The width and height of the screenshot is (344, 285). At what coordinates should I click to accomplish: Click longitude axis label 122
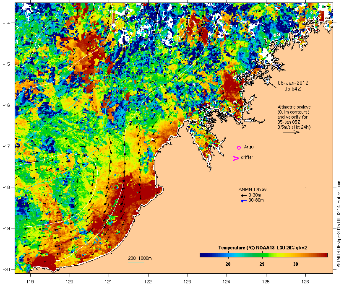tap(148, 282)
